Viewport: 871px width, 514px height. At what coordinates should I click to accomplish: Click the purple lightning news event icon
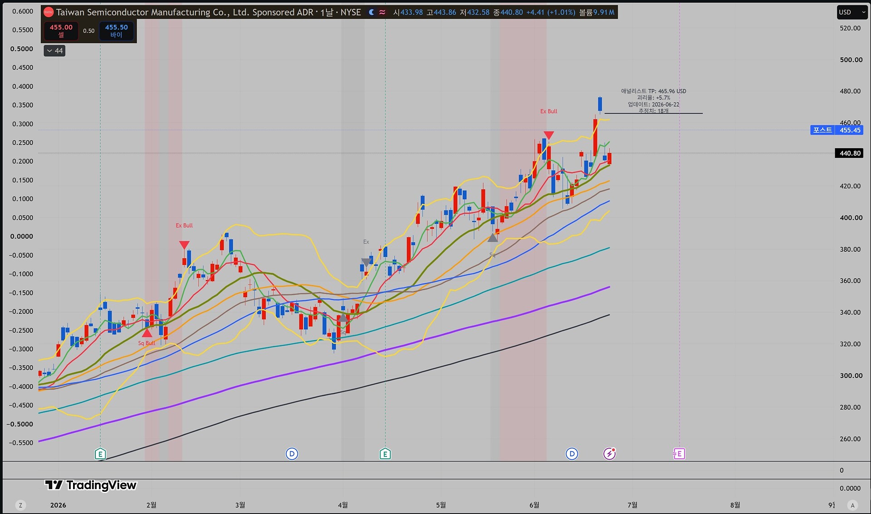click(x=609, y=453)
